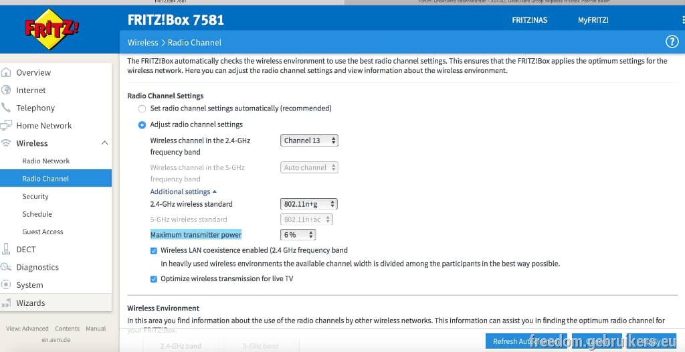
Task: Open the 802.11n+g wireless standard dropdown
Action: coord(308,203)
